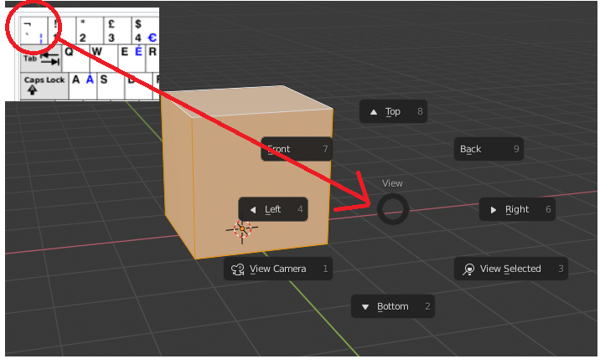Click down triangle icon on Bottom
Image resolution: width=605 pixels, height=364 pixels.
[x=365, y=307]
